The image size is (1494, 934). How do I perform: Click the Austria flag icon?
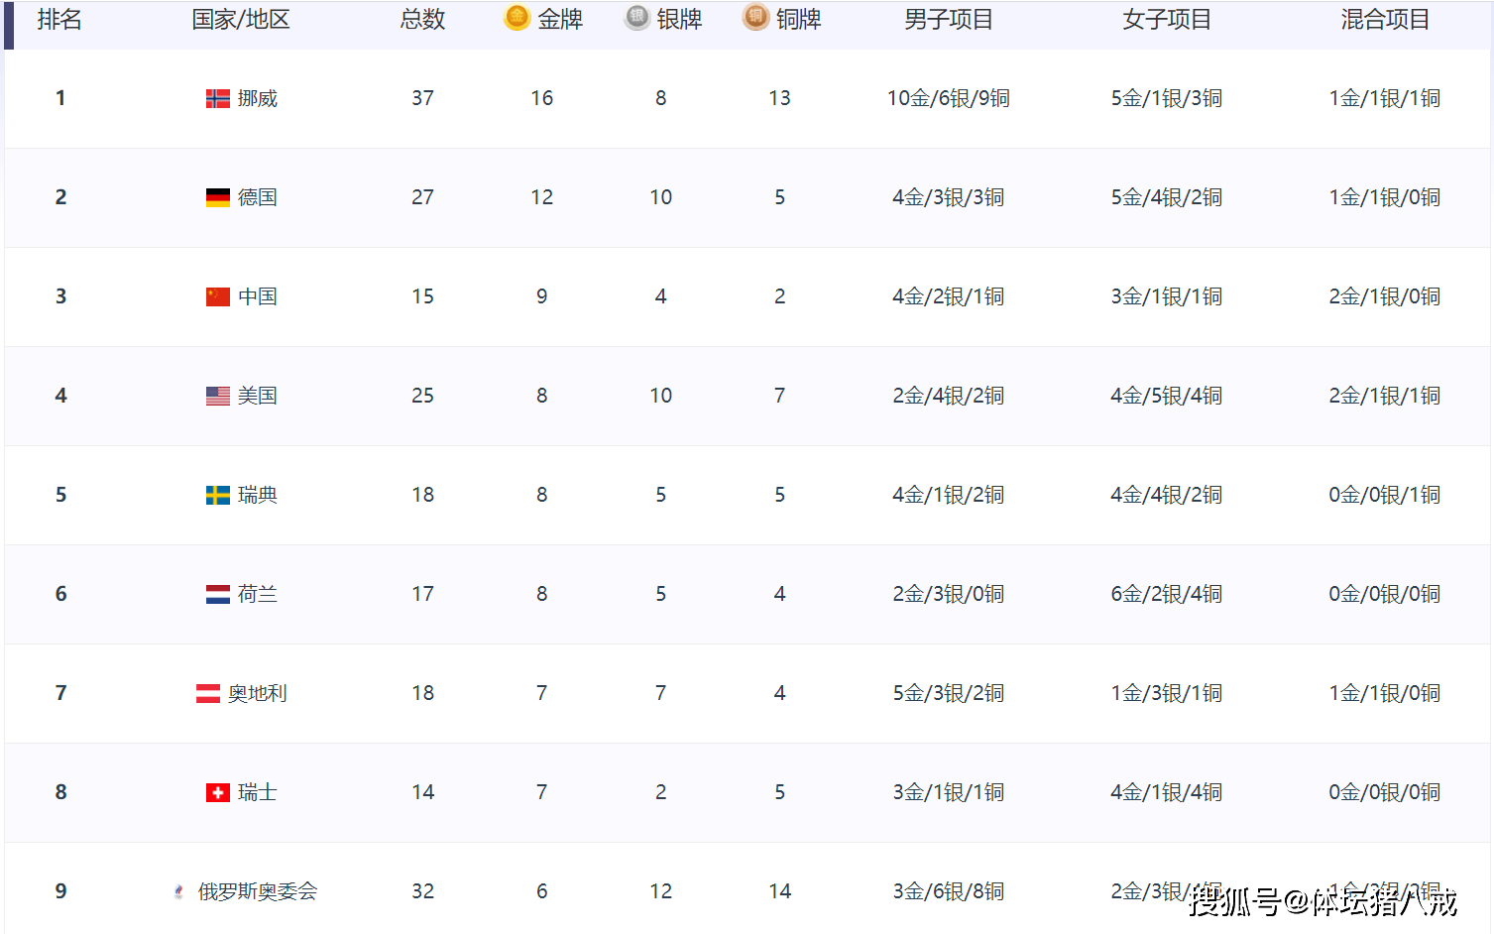tap(208, 693)
